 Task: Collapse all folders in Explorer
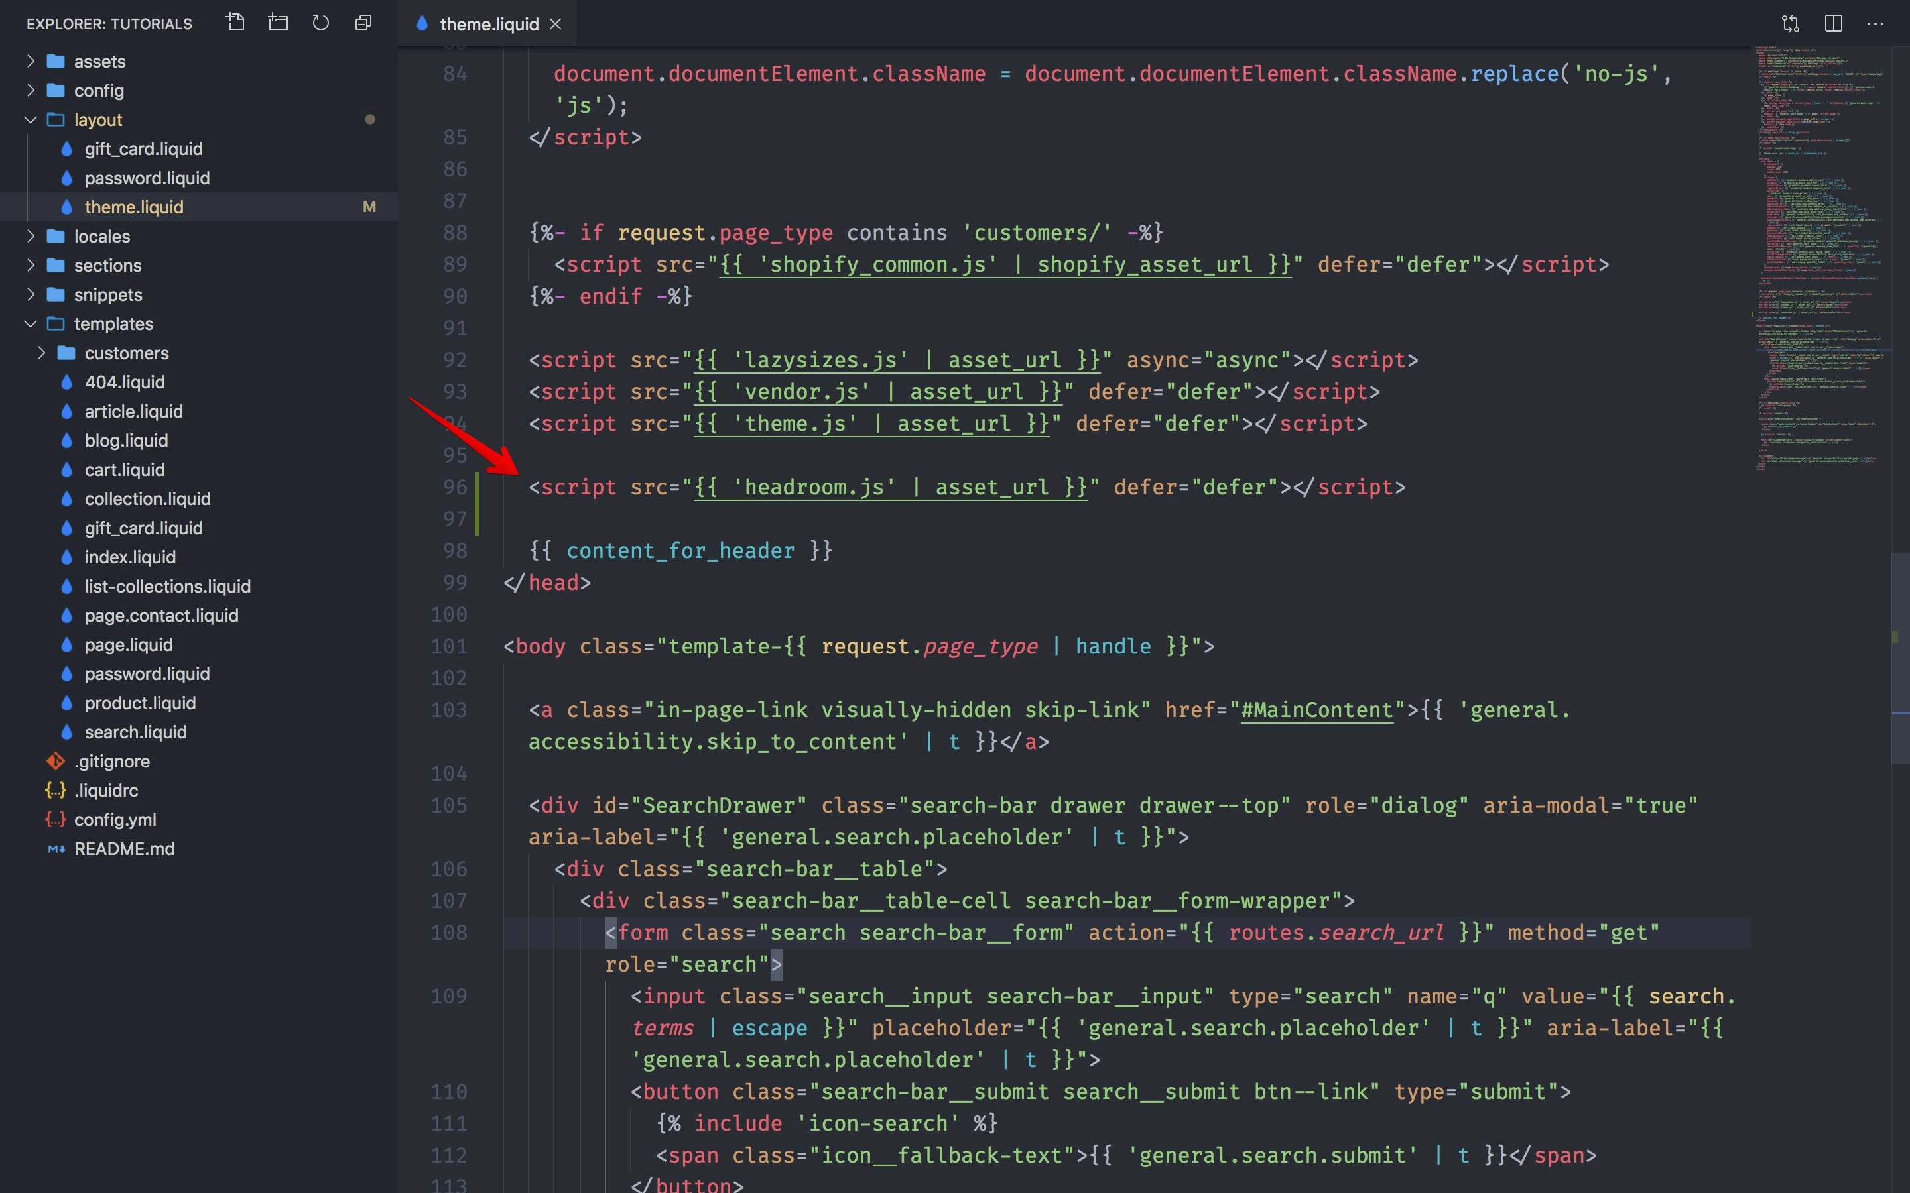point(363,22)
